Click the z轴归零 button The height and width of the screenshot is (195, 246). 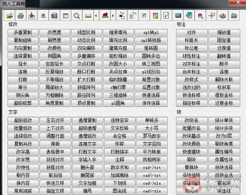point(118,87)
